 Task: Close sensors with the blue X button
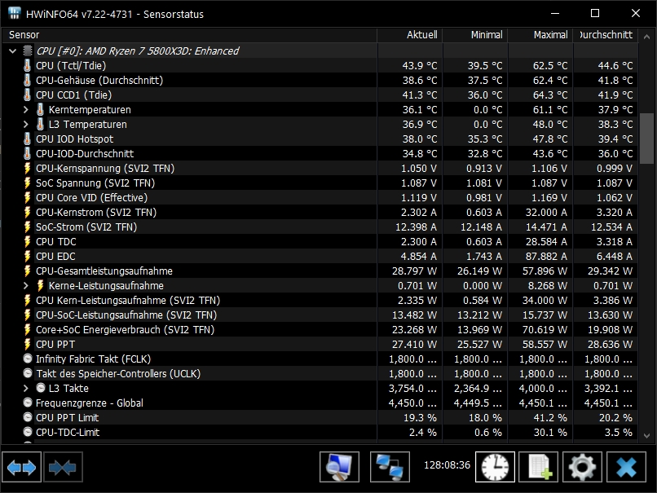coord(626,467)
